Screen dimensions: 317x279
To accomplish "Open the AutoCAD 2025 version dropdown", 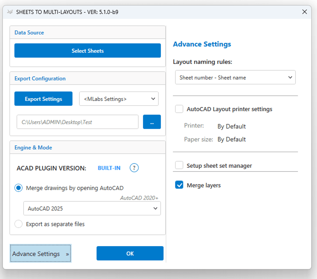I will [x=92, y=209].
